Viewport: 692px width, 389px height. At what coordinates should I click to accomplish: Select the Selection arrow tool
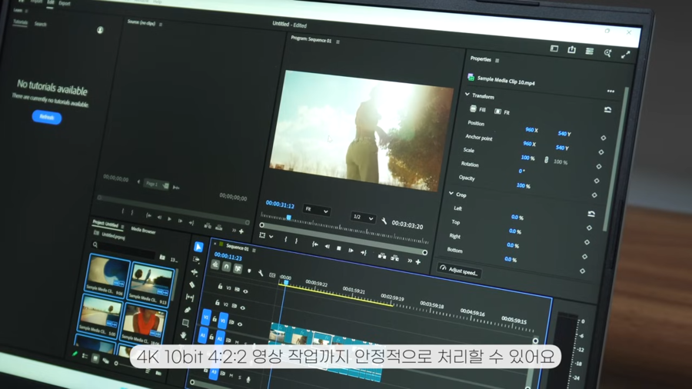(x=198, y=247)
